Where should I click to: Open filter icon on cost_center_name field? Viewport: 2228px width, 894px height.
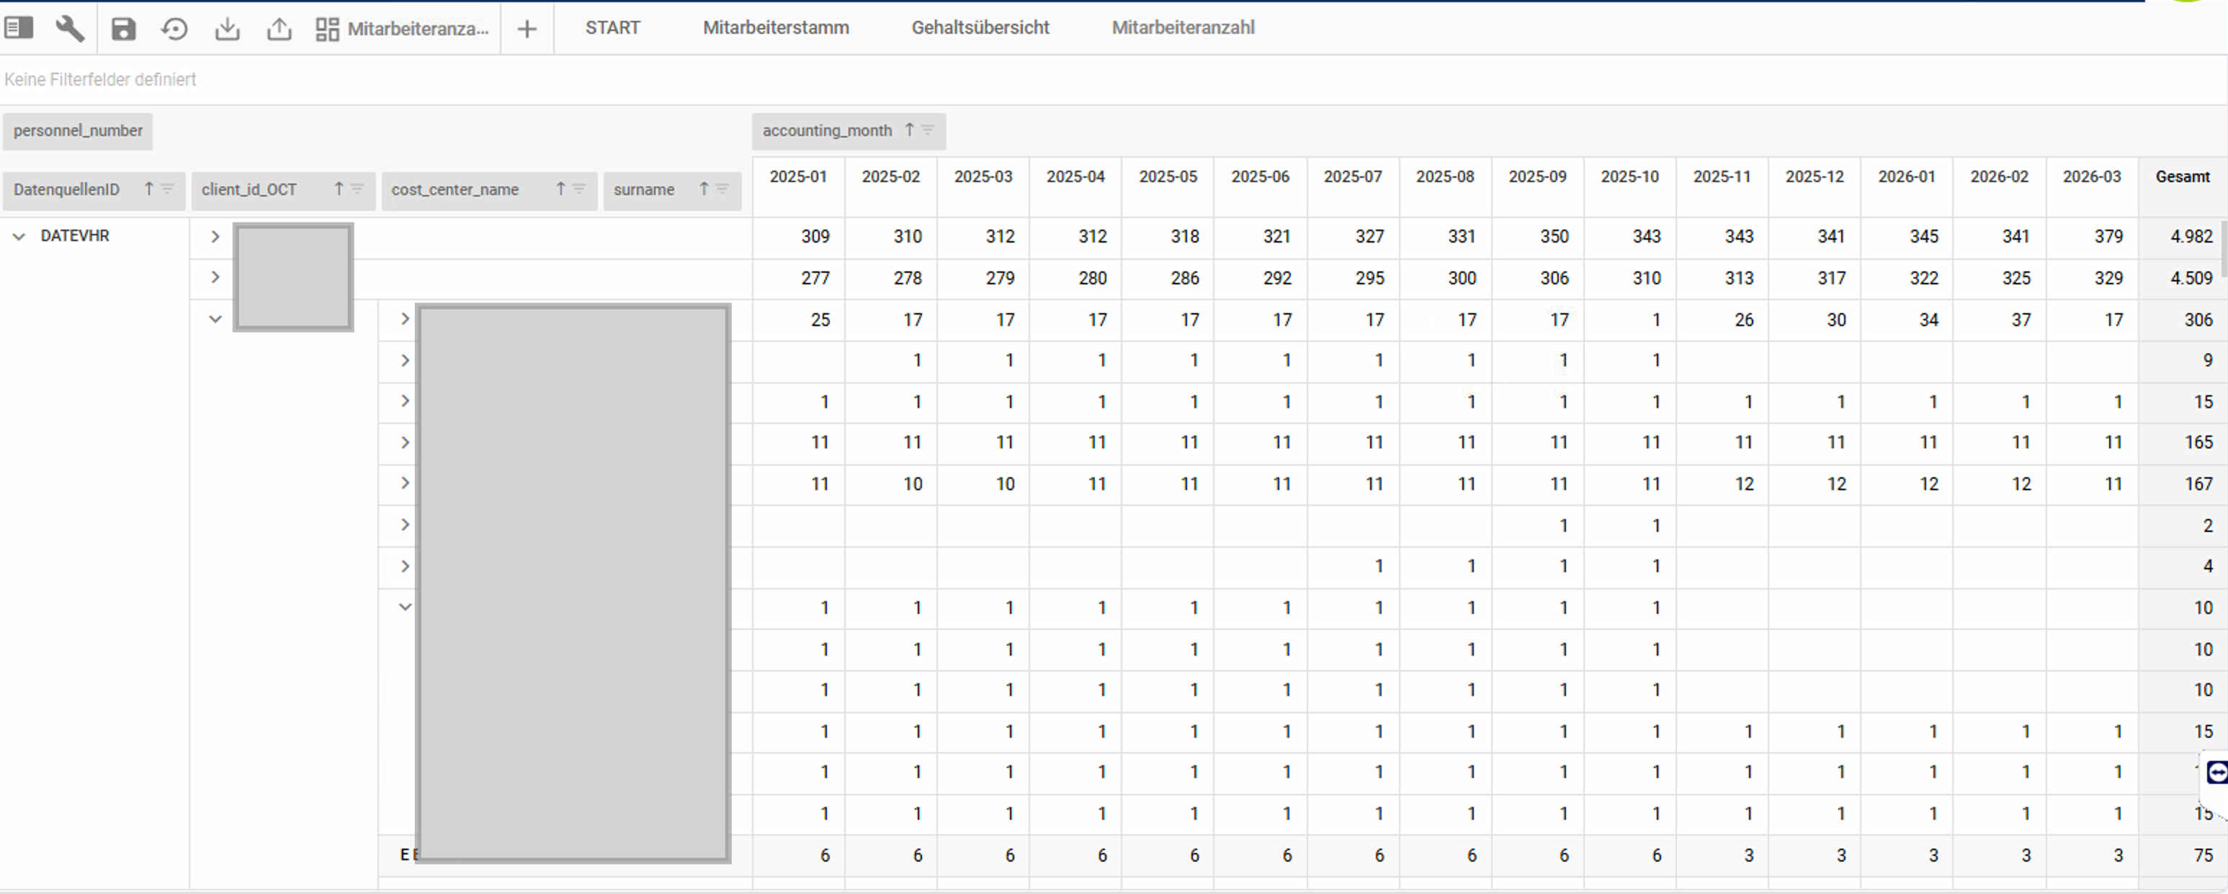click(578, 189)
